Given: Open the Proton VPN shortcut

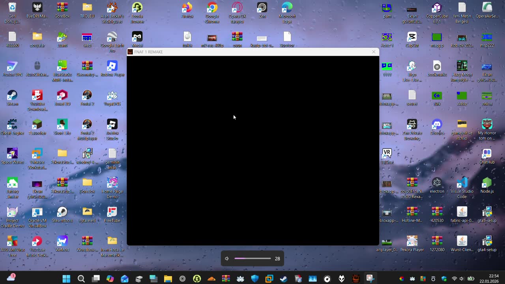Looking at the screenshot, I should [x=12, y=67].
